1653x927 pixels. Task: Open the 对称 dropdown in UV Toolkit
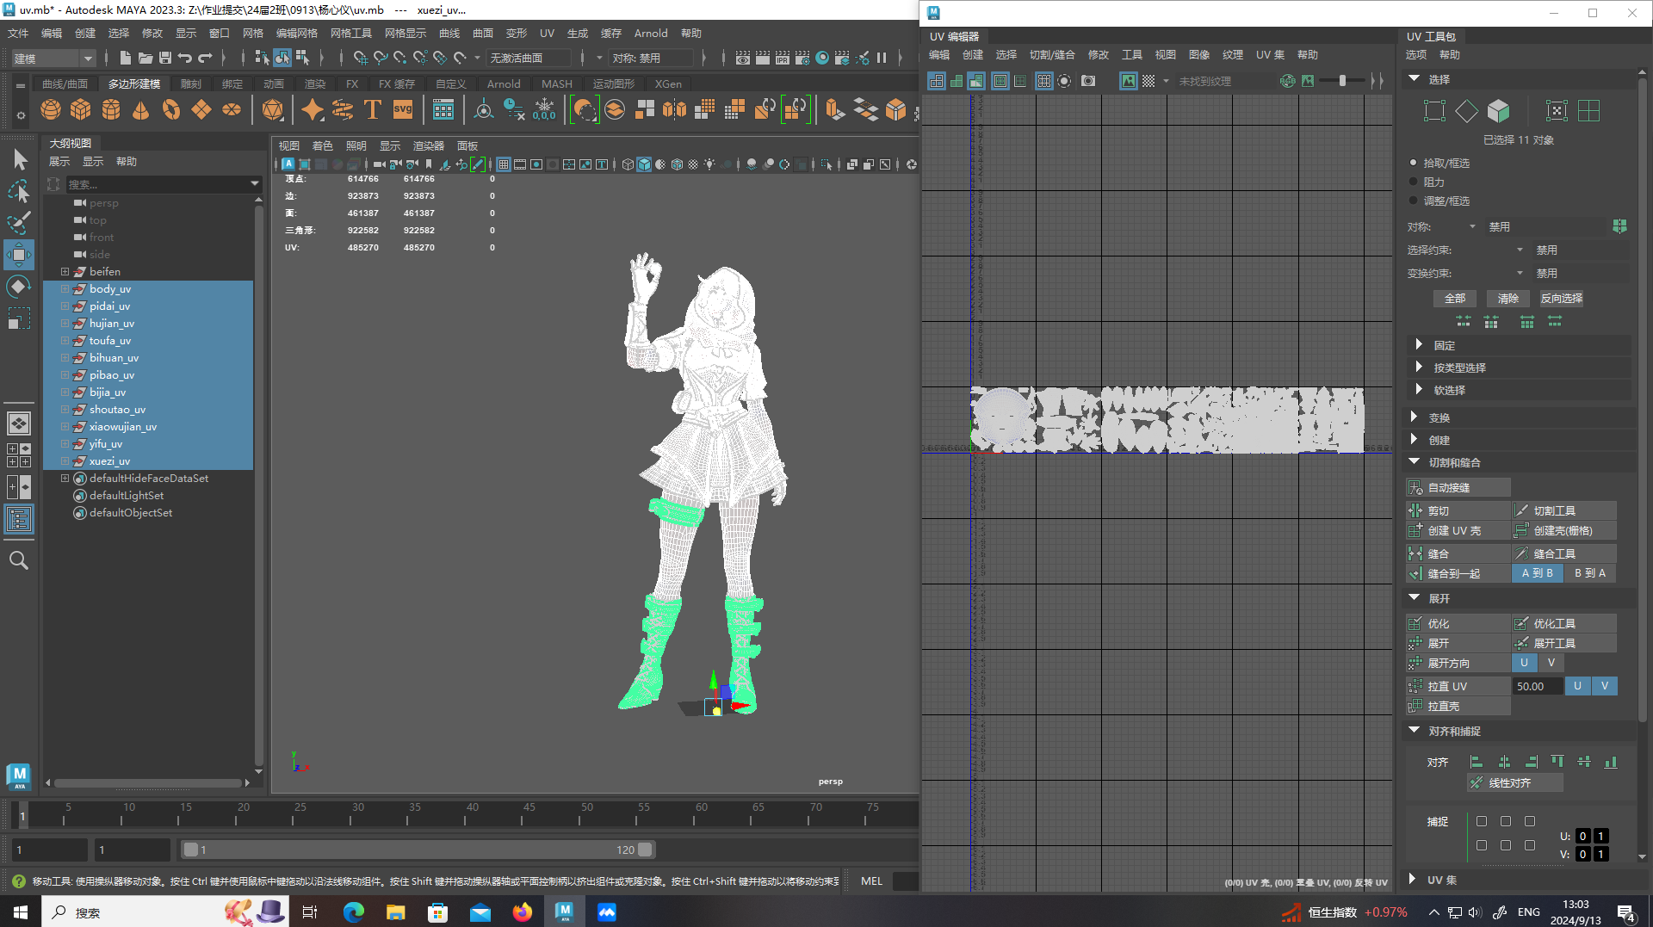click(1473, 226)
